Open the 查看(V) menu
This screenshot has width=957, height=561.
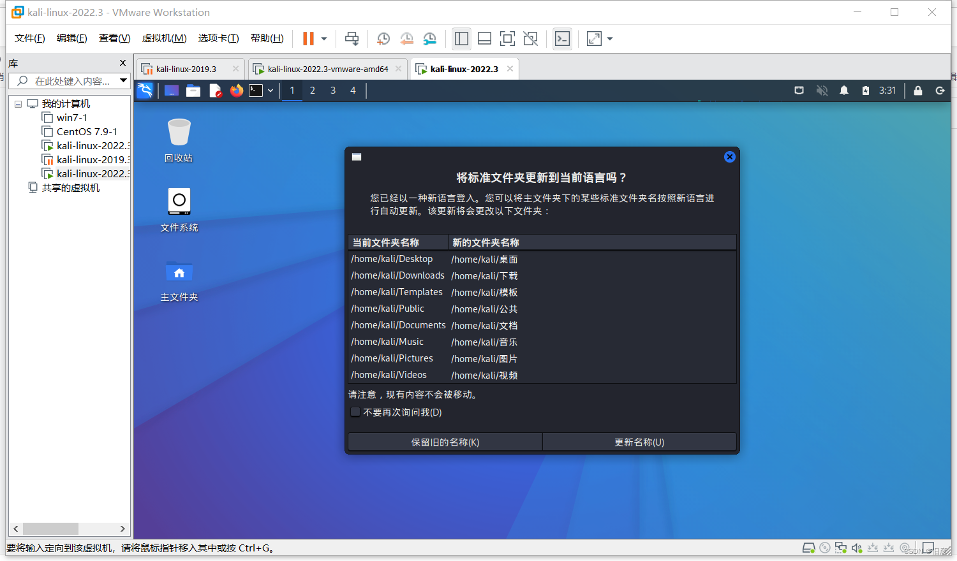[x=115, y=38]
